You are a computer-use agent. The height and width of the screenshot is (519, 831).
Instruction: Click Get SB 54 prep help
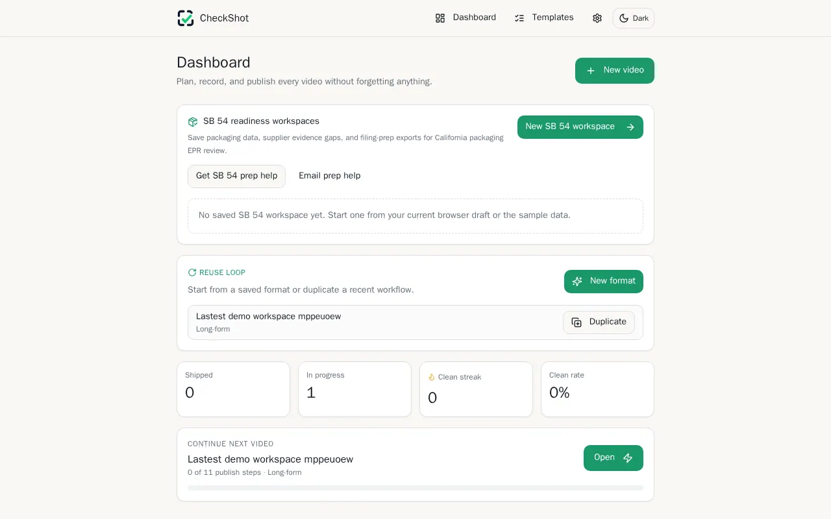(236, 176)
